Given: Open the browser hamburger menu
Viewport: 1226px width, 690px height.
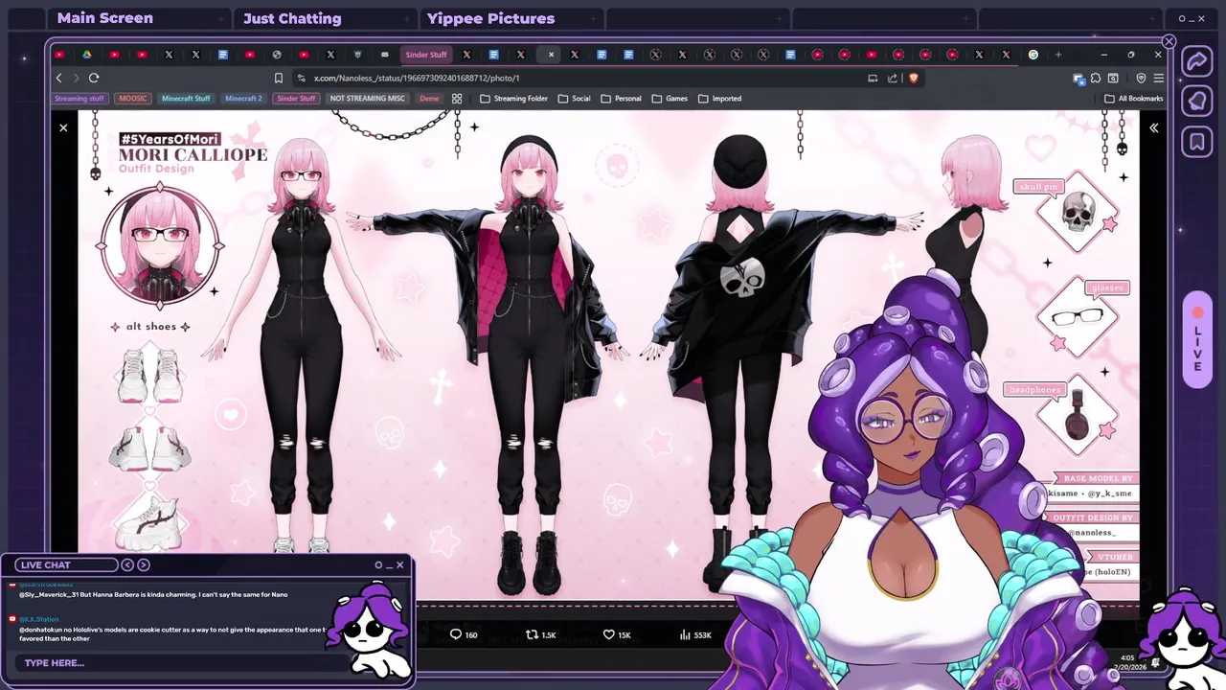Looking at the screenshot, I should click(1158, 79).
